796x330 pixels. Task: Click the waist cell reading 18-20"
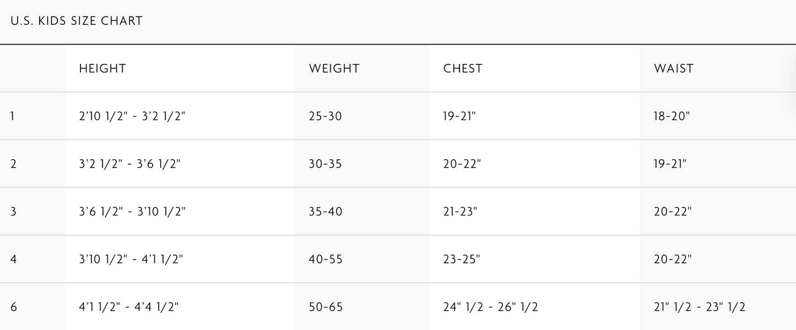pos(672,116)
